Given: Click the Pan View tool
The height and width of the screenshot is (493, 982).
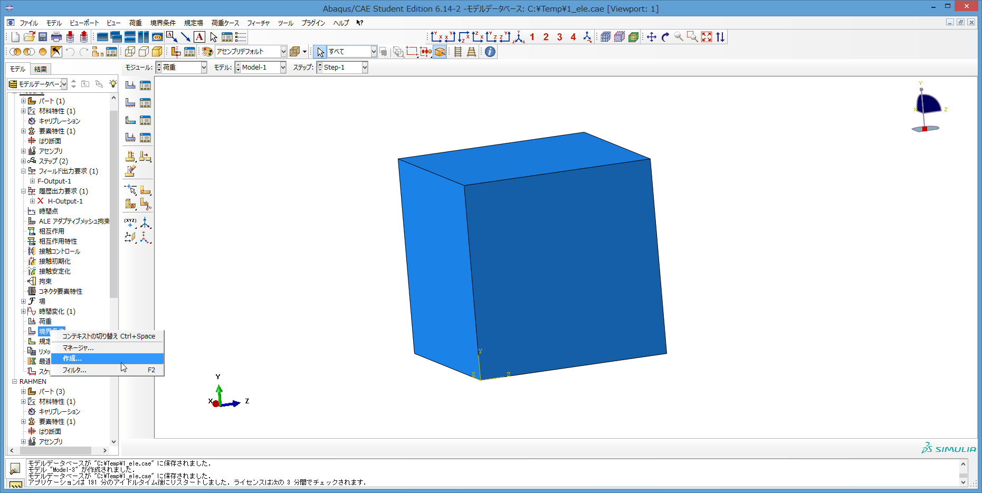Looking at the screenshot, I should tap(652, 37).
